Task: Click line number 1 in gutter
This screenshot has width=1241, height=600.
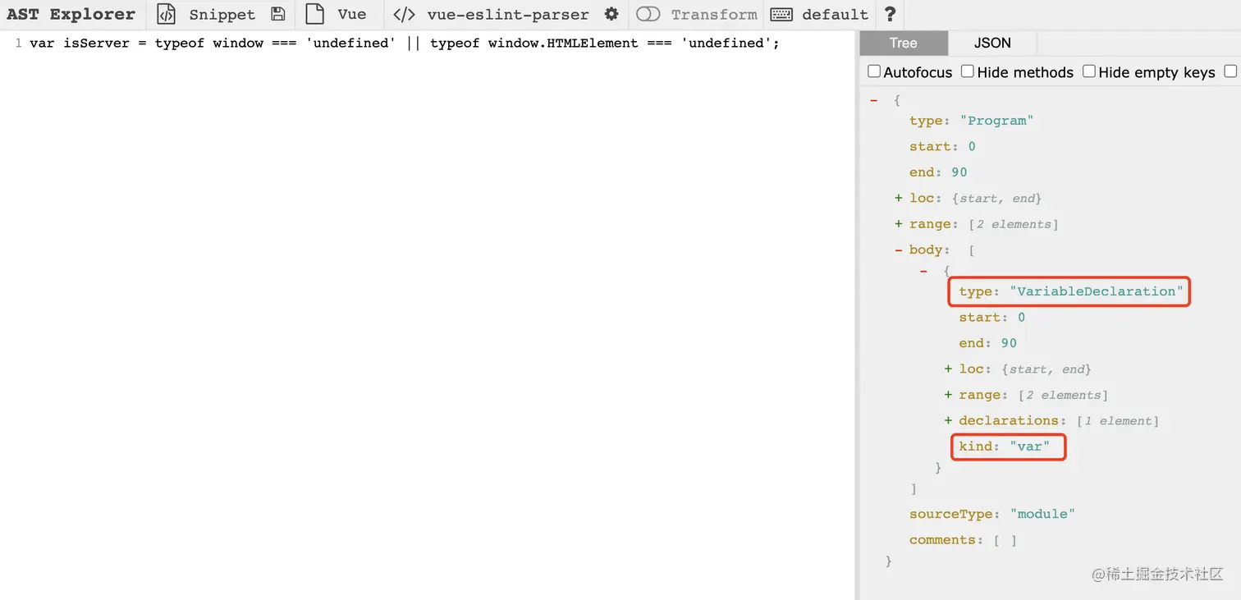Action: point(18,43)
